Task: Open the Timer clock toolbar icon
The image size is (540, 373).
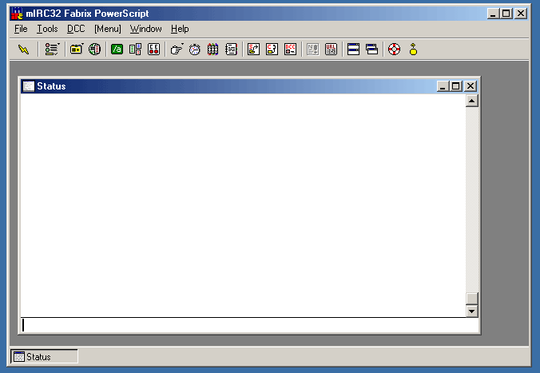Action: tap(194, 50)
